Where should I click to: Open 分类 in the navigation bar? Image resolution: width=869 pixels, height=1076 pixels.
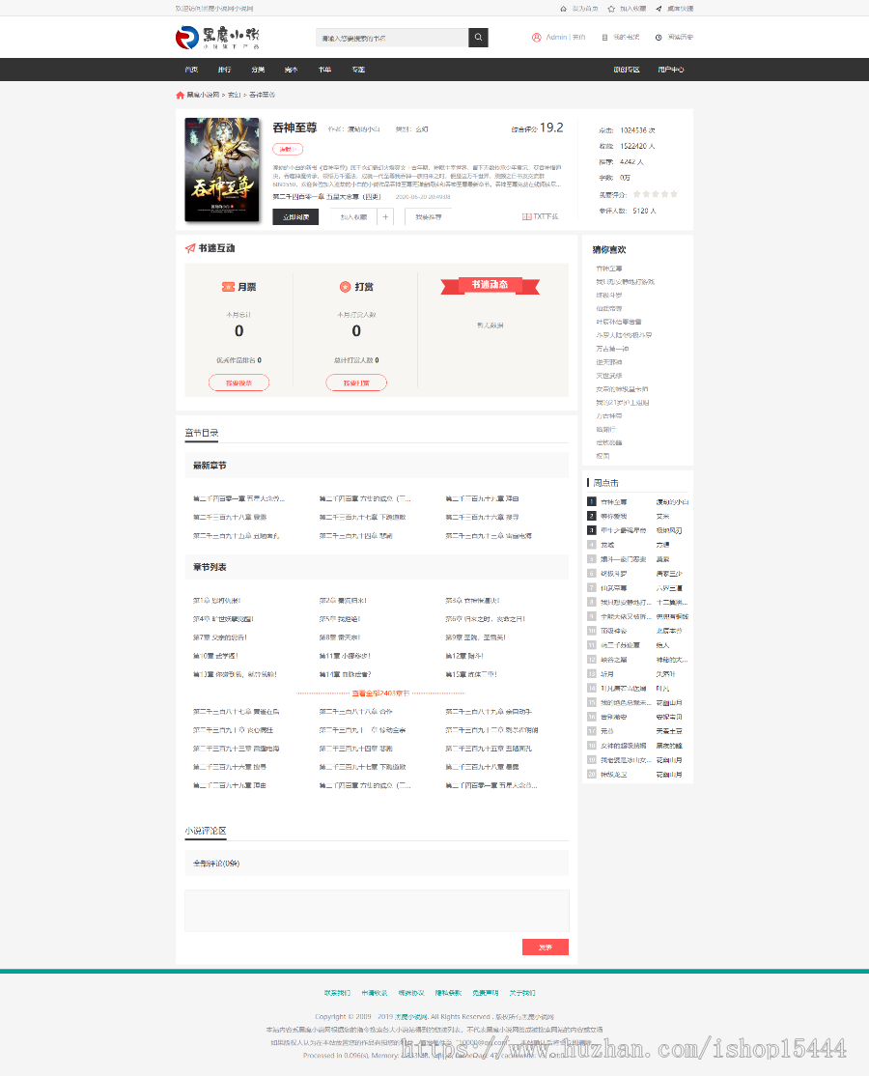tap(258, 70)
